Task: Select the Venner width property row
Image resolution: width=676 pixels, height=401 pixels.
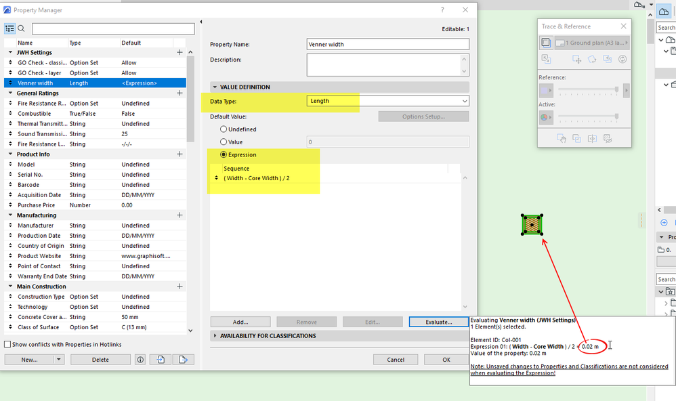Action: (x=96, y=83)
